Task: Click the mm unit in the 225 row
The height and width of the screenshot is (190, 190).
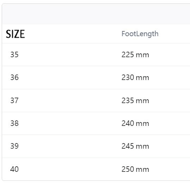Action: tap(142, 55)
